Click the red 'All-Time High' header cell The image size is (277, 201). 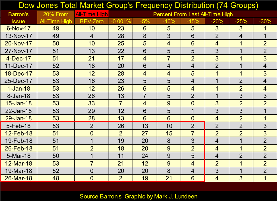point(92,14)
